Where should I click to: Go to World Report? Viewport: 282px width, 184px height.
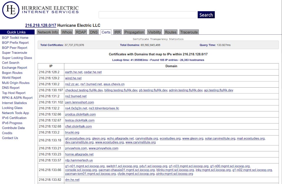click(11, 78)
